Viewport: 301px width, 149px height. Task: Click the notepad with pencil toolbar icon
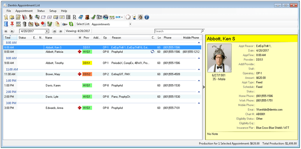18,17
